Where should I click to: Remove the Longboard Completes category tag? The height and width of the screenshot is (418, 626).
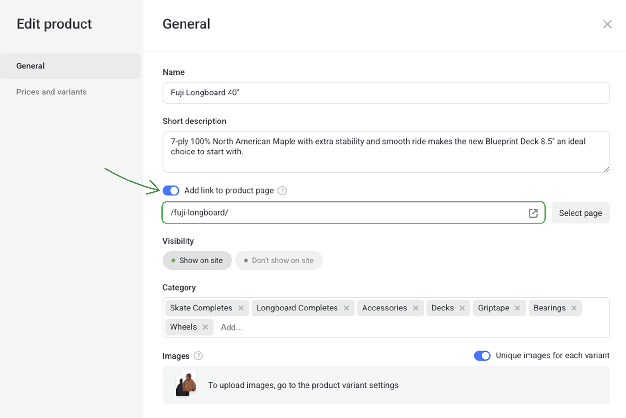click(x=346, y=308)
